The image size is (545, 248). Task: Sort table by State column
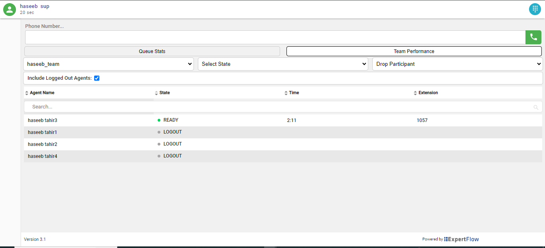(x=164, y=93)
